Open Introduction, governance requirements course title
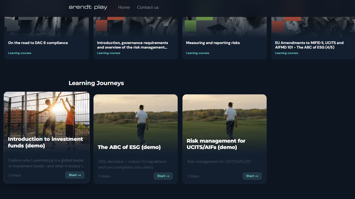 tap(133, 45)
